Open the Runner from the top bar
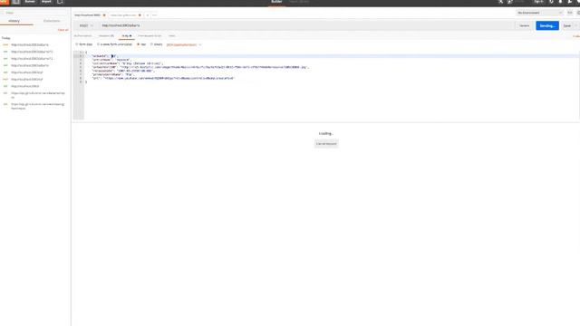Image resolution: width=580 pixels, height=326 pixels. tap(30, 2)
